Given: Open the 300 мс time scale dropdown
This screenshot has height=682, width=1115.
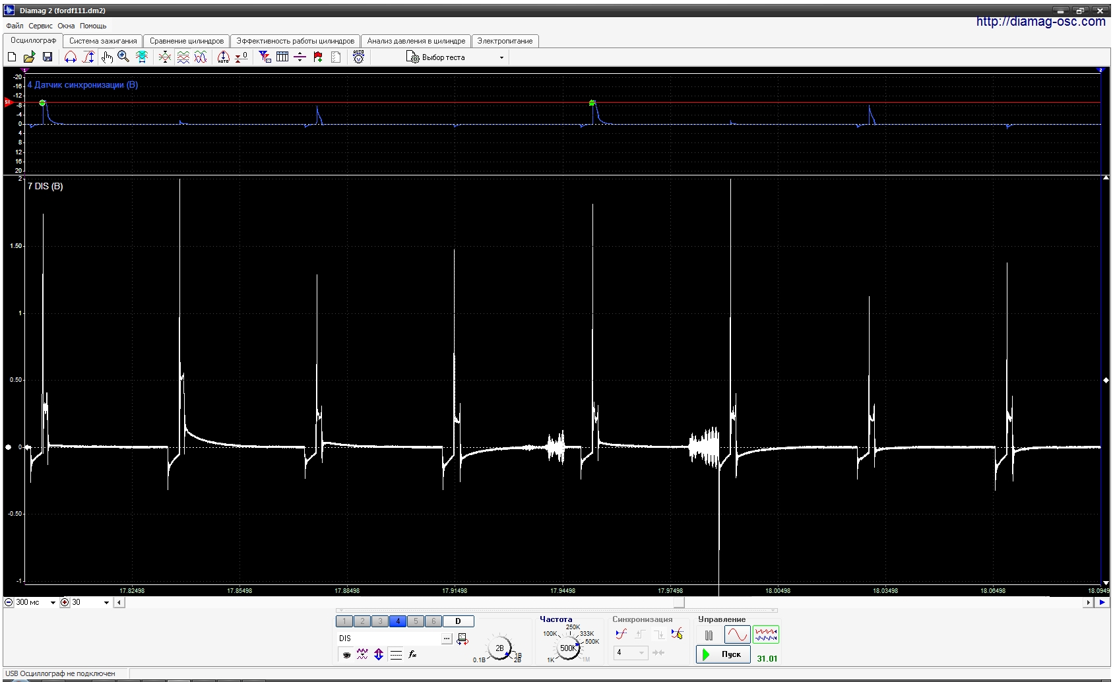Looking at the screenshot, I should pyautogui.click(x=53, y=602).
